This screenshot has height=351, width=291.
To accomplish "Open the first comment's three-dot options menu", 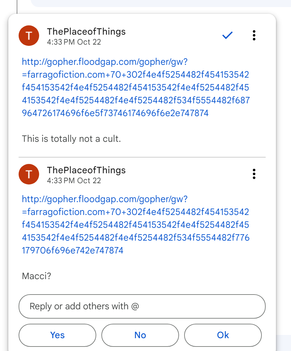I will pyautogui.click(x=254, y=36).
